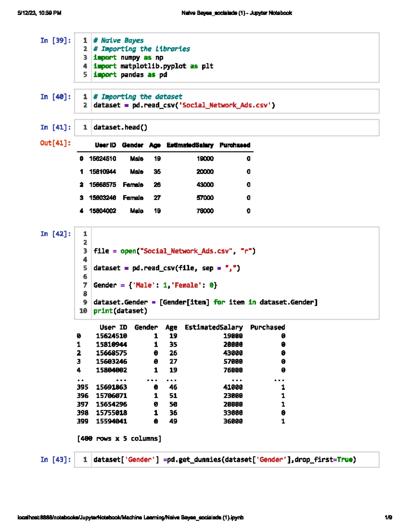The height and width of the screenshot is (530, 409).
Task: Click the Gender dictionary line in cell 42
Action: click(155, 285)
